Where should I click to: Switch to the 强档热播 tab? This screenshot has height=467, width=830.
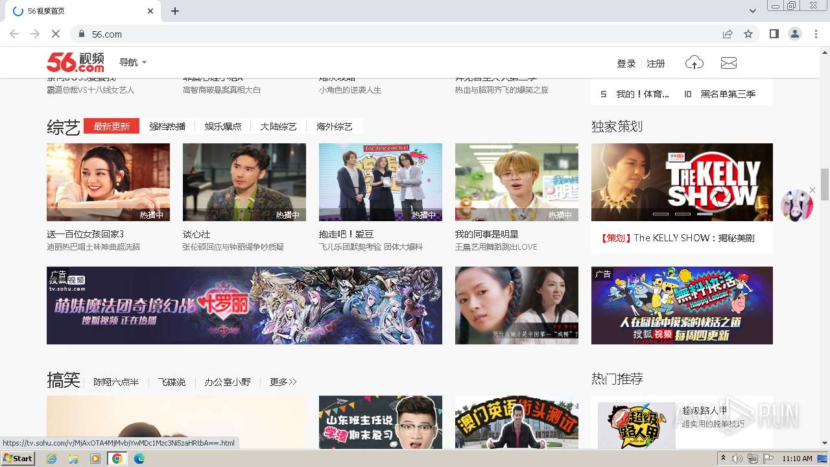(167, 126)
